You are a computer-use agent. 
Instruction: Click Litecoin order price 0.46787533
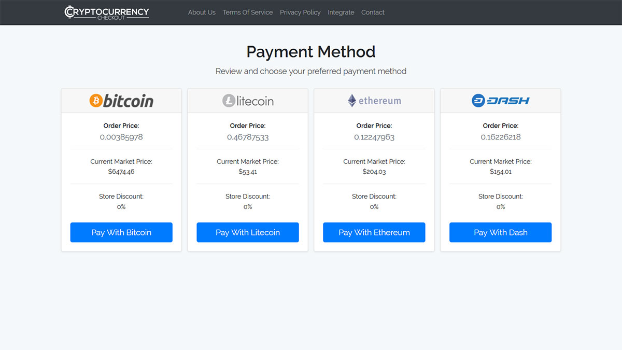coord(248,137)
